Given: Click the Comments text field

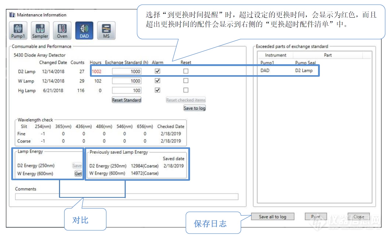Looking at the screenshot, I should point(127,197).
